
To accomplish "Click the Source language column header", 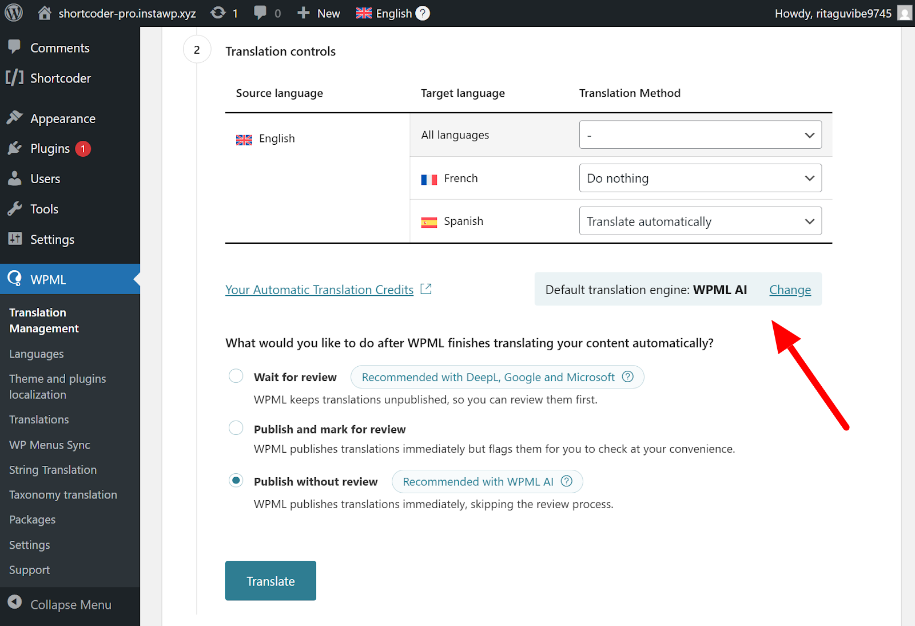I will coord(279,93).
